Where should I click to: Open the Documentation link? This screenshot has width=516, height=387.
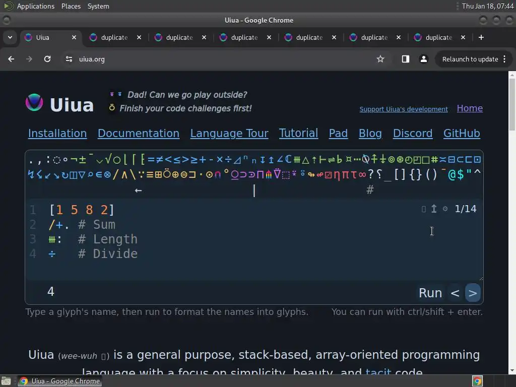coord(139,133)
